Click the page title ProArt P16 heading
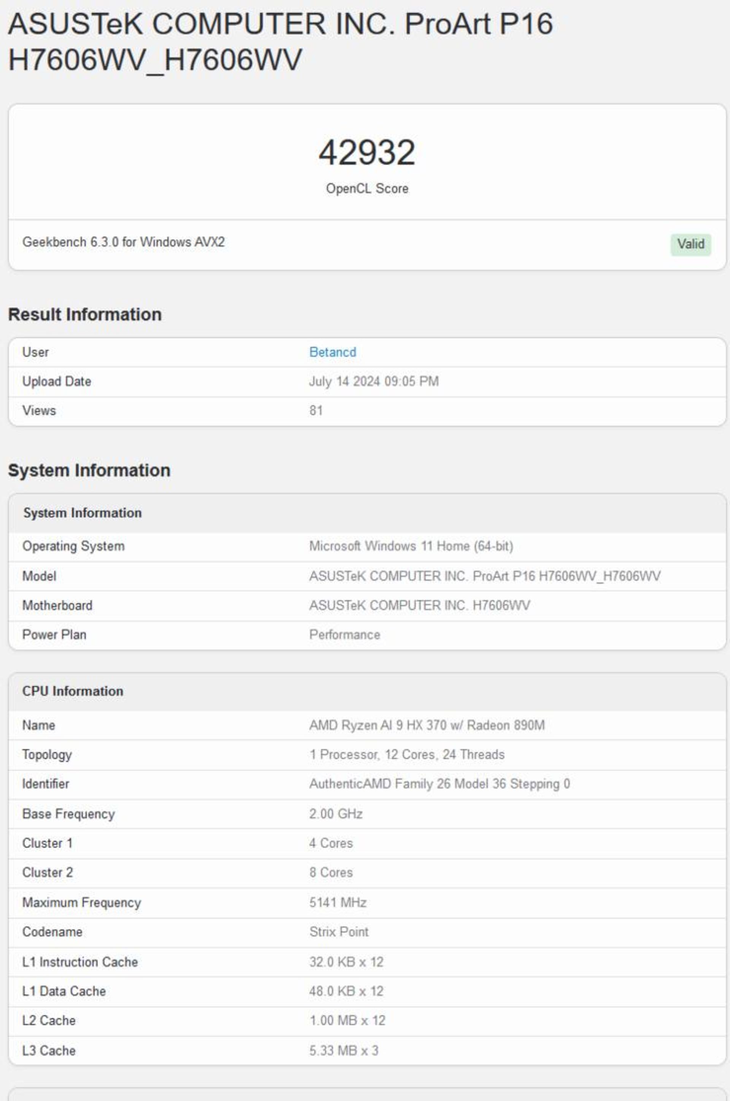The height and width of the screenshot is (1101, 730). (x=280, y=42)
